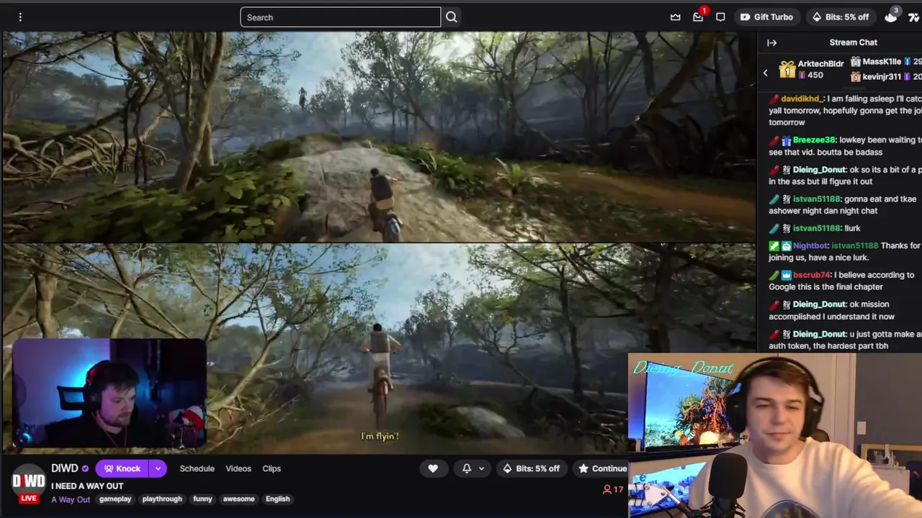Click Bits: 5% off below the video
This screenshot has width=922, height=518.
pyautogui.click(x=531, y=468)
